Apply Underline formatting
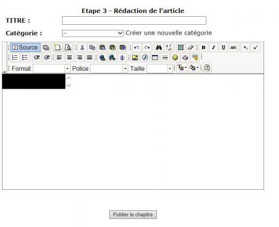Image resolution: width=279 pixels, height=227 pixels. click(223, 47)
